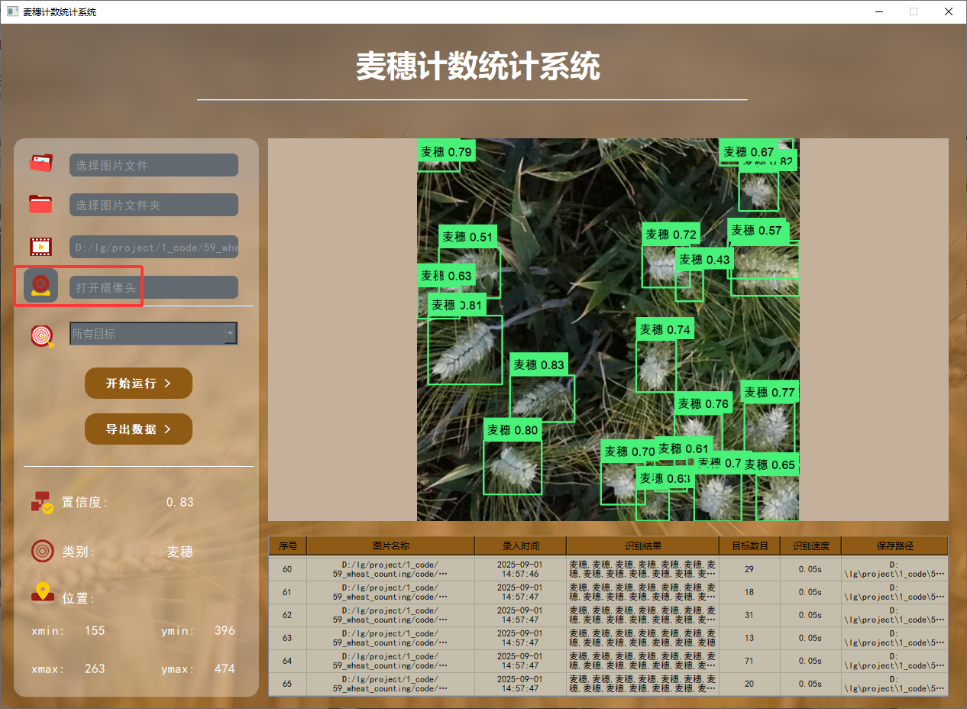Select the 选择图片文件夹 input field
Screen dimensions: 967x709
tap(154, 205)
